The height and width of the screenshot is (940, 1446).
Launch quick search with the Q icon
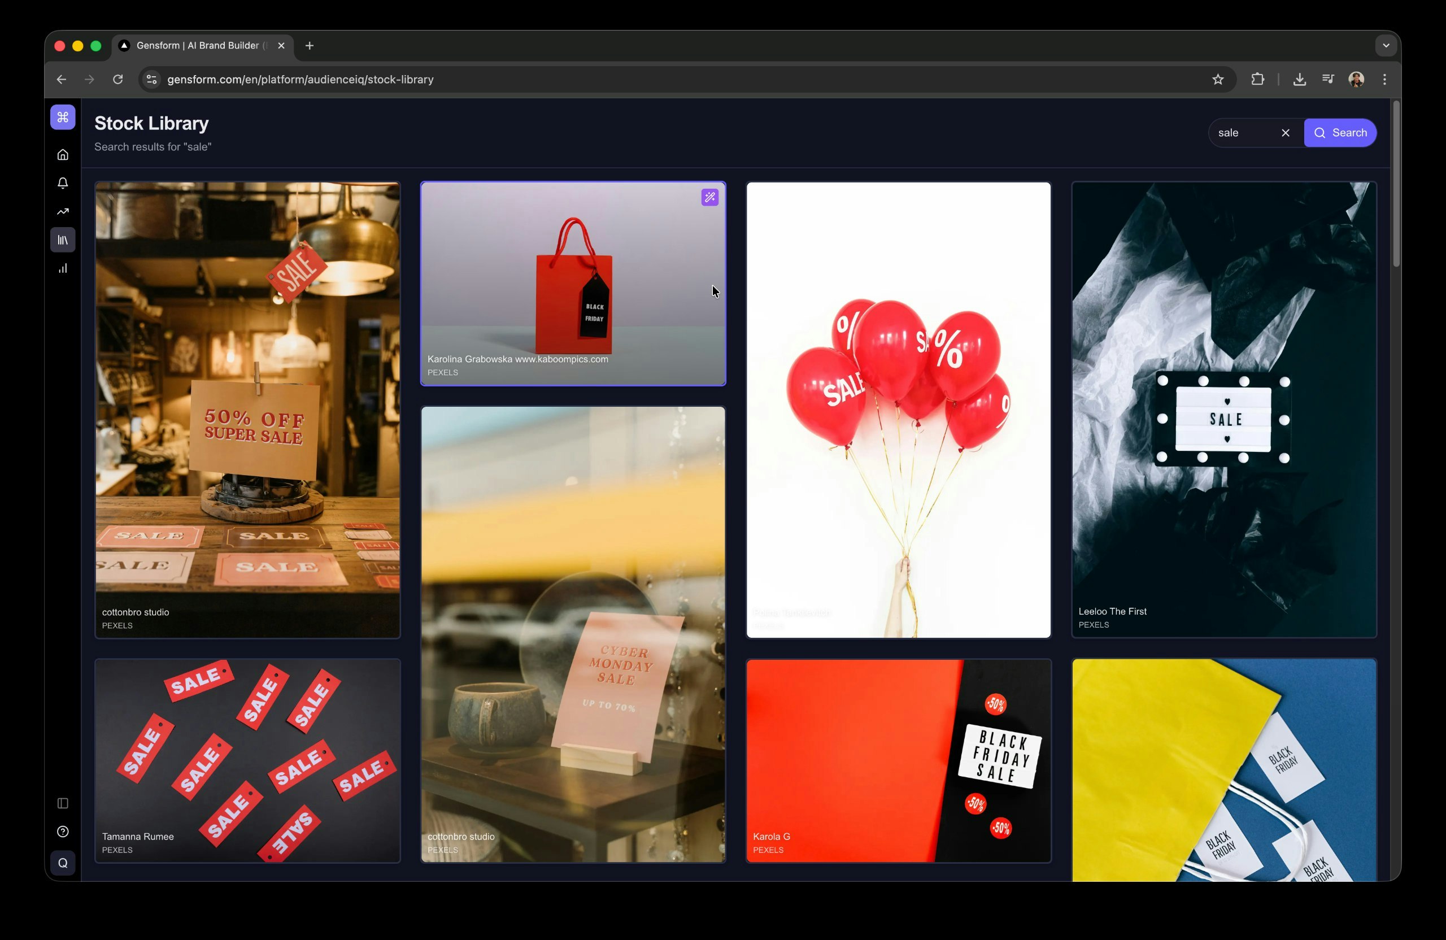pos(63,862)
